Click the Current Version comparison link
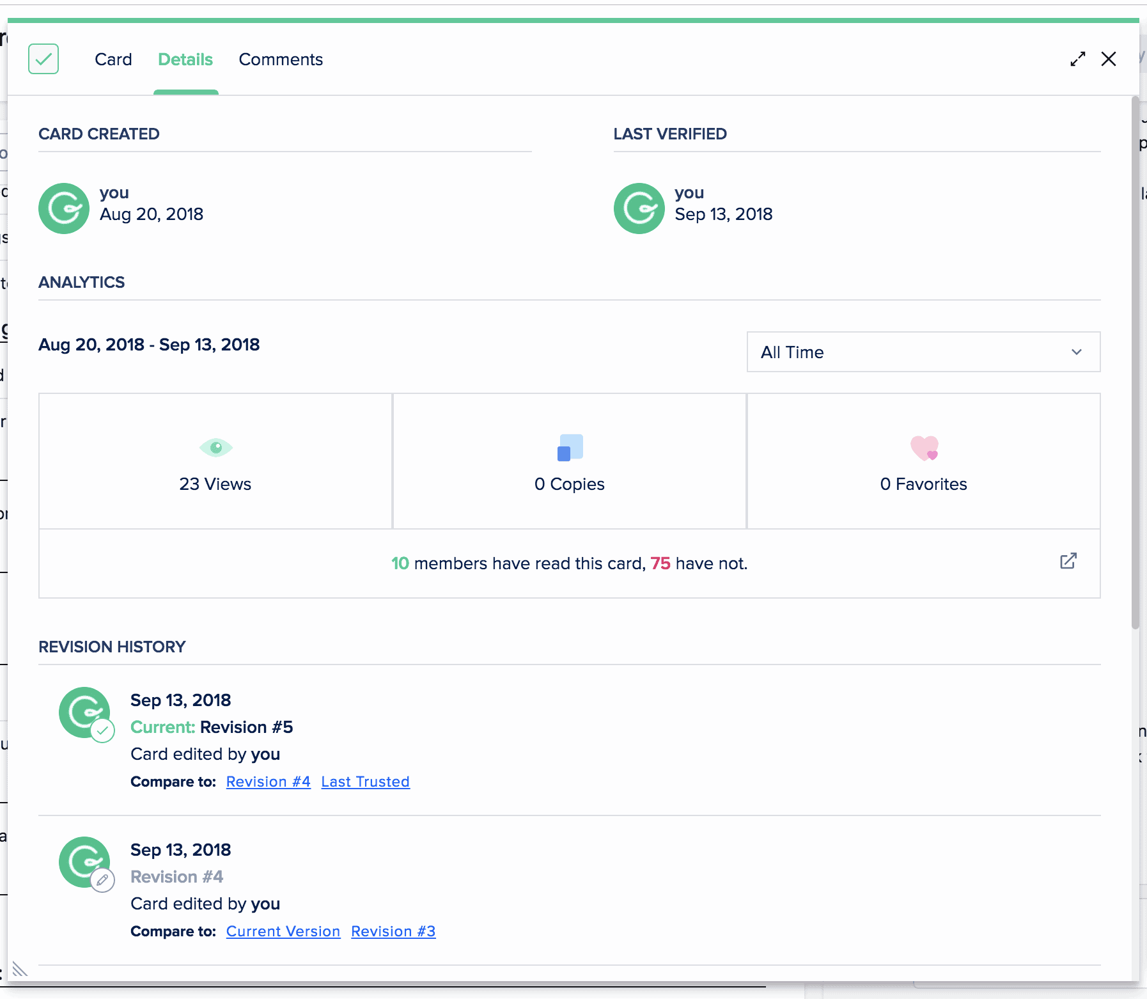 (283, 931)
